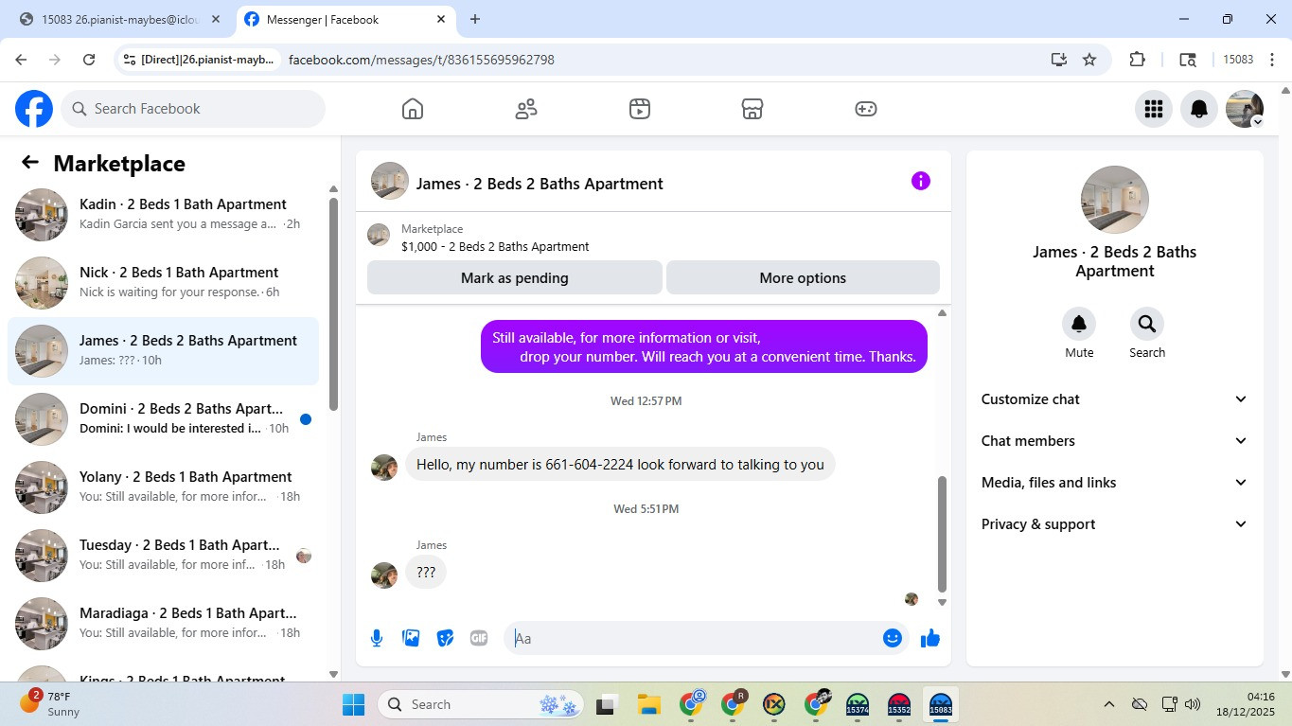Click the Windows taskbar Search box

point(482,704)
